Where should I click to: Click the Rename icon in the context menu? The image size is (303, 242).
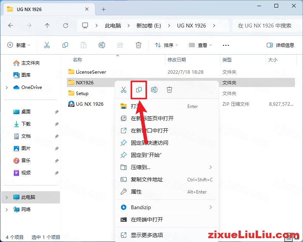point(154,90)
